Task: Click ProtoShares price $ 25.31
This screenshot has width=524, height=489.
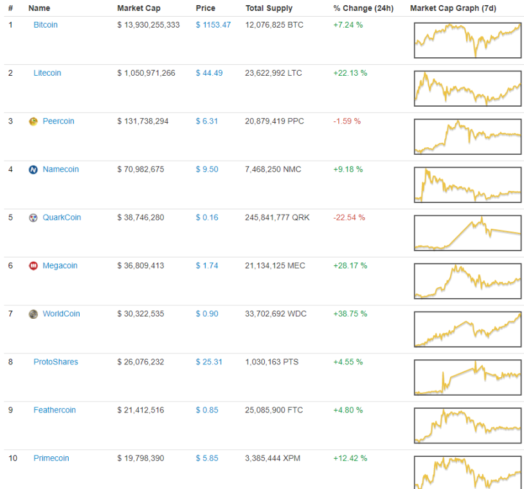Action: (x=209, y=362)
